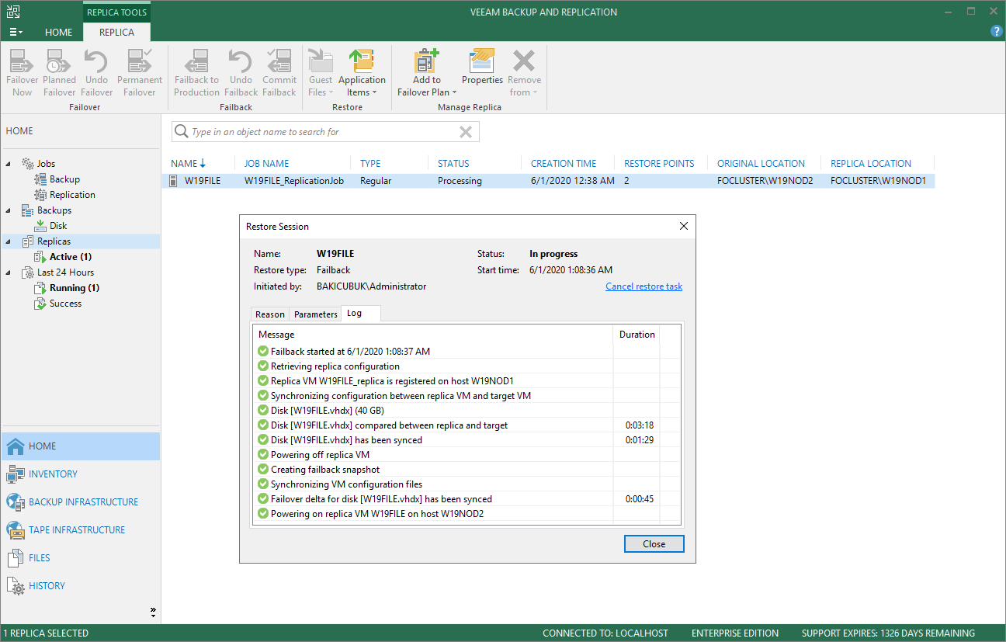The height and width of the screenshot is (642, 1006).
Task: Click the search magnifier icon
Action: 181,132
